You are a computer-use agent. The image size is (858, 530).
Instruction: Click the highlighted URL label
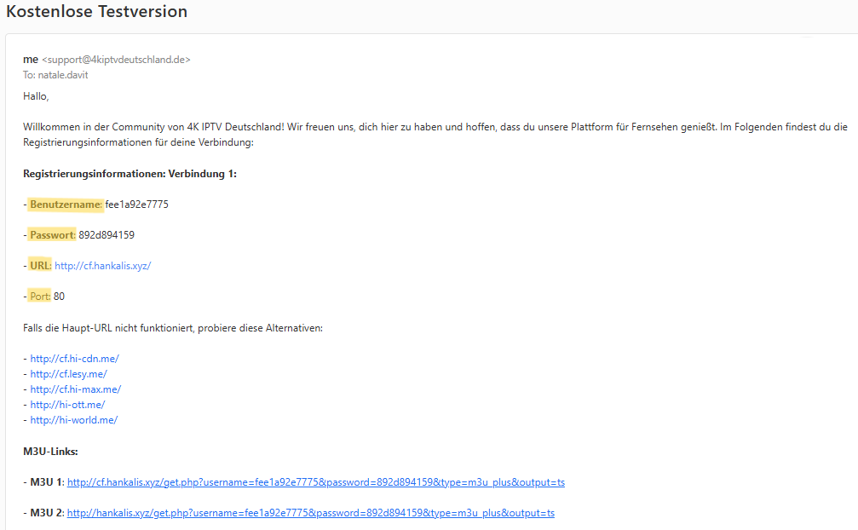(40, 266)
